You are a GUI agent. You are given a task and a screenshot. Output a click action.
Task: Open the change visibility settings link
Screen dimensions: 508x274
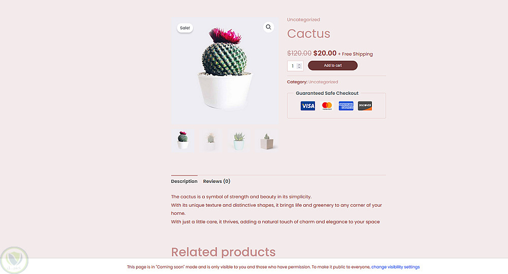[395, 267]
